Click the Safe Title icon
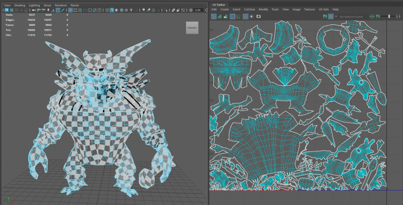Screen dimensions: 403x205 [x=99, y=10]
